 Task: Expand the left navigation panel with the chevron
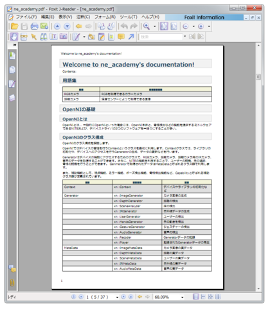pyautogui.click(x=15, y=45)
